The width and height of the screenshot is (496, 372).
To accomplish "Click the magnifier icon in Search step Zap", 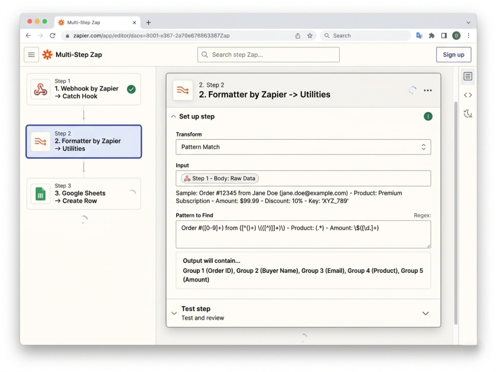I will (205, 55).
